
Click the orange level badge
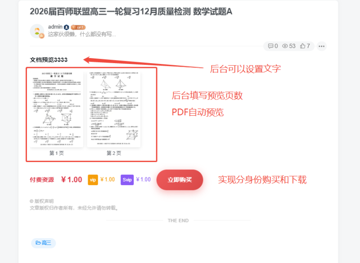(x=78, y=27)
